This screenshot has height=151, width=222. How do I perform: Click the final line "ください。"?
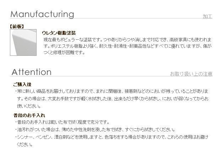[25, 144]
